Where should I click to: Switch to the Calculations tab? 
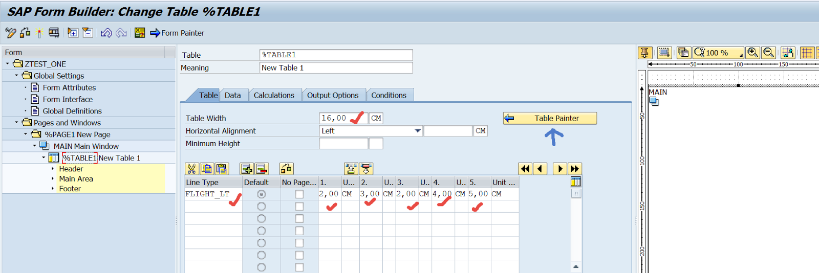point(274,95)
